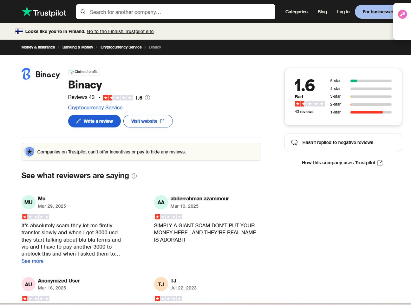The height and width of the screenshot is (305, 411).
Task: Click the Mar 29, 2025 review date
Action: pyautogui.click(x=52, y=206)
